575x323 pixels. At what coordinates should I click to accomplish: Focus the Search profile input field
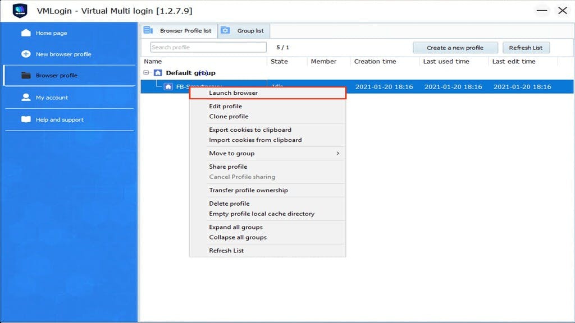[x=208, y=47]
